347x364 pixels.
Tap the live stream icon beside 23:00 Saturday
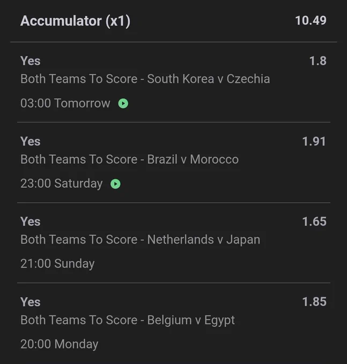tap(115, 184)
